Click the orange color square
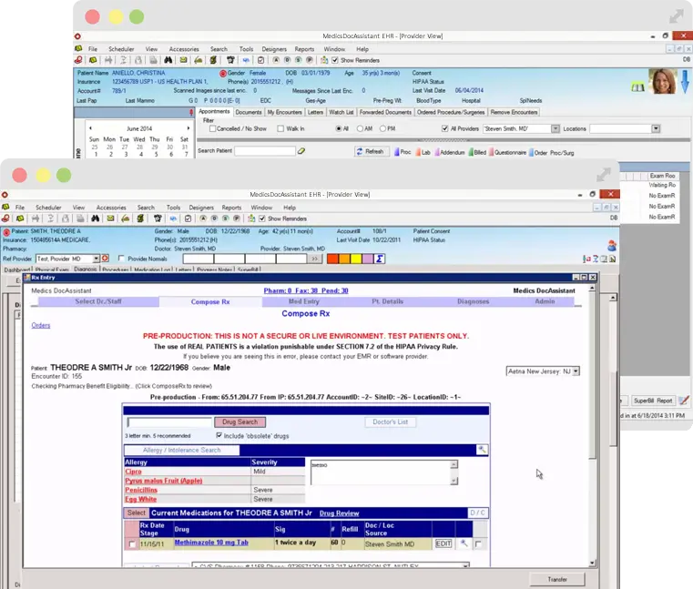693x589 pixels. [x=344, y=259]
